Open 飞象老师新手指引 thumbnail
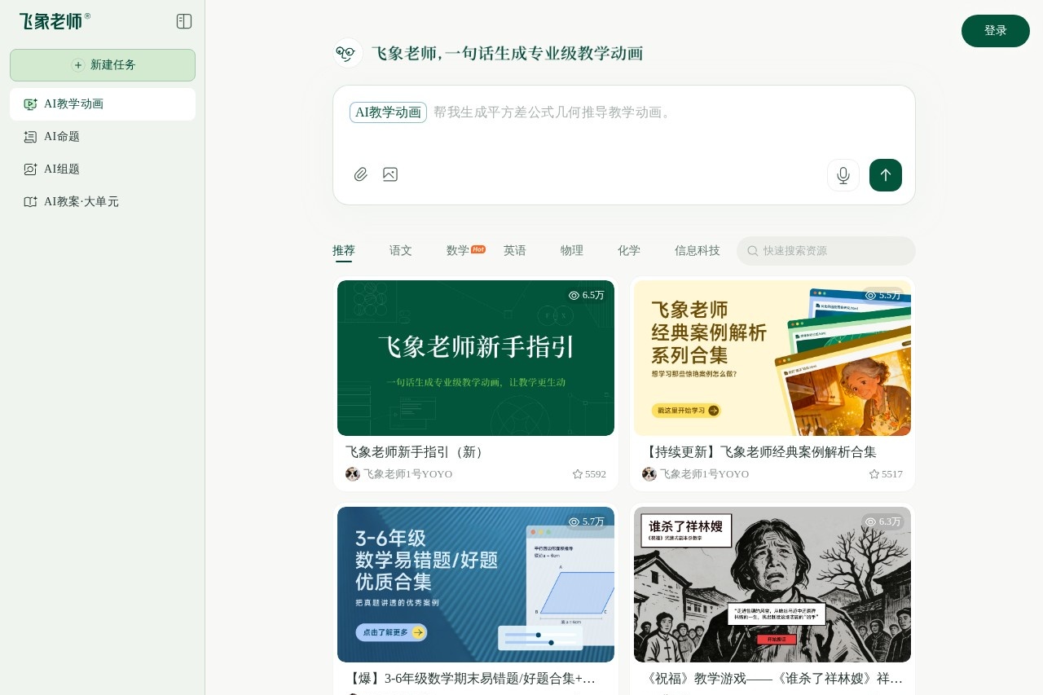Screen dimensions: 1043x695 click(x=476, y=358)
